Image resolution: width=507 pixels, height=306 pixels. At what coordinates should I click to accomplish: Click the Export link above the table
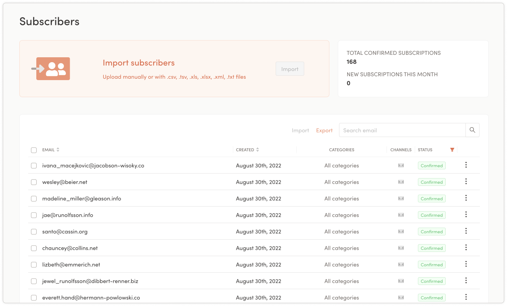324,130
